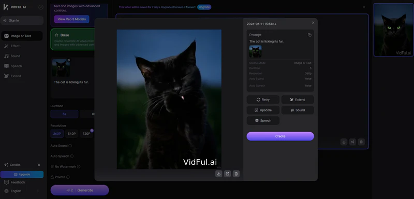The width and height of the screenshot is (414, 199).
Task: Click the No Watermark info icon
Action: pyautogui.click(x=79, y=167)
